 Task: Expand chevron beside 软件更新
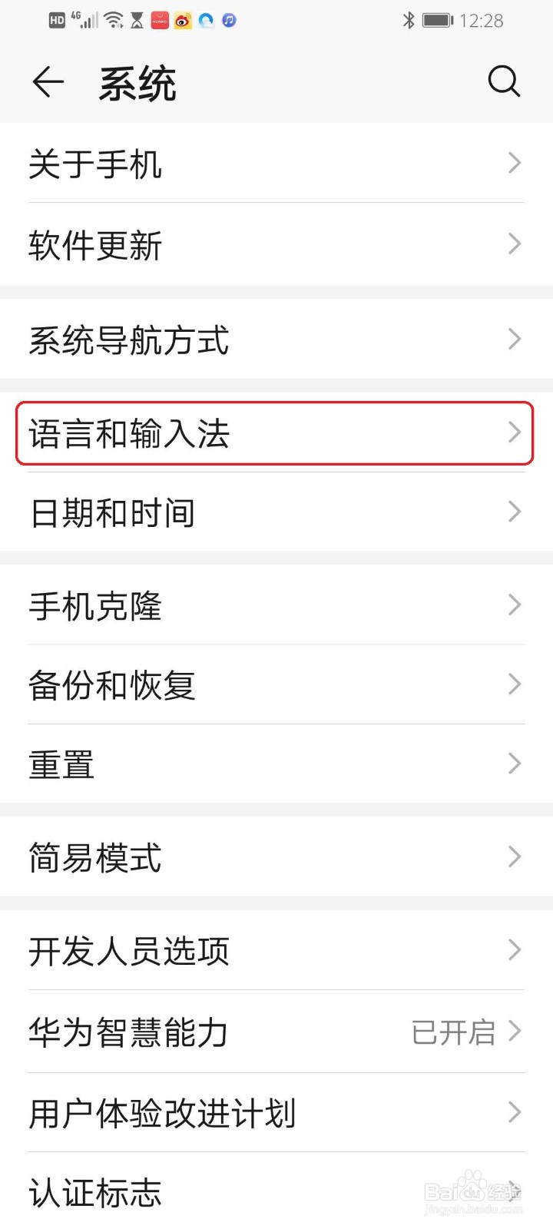pyautogui.click(x=515, y=244)
